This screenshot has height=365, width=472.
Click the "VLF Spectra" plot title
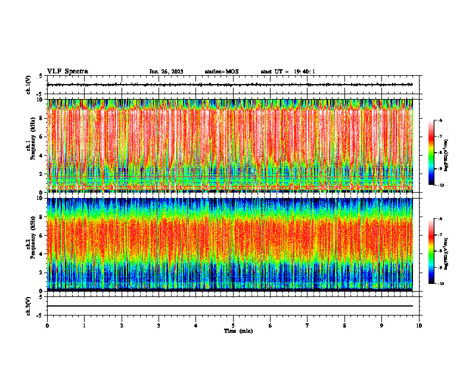(x=67, y=72)
